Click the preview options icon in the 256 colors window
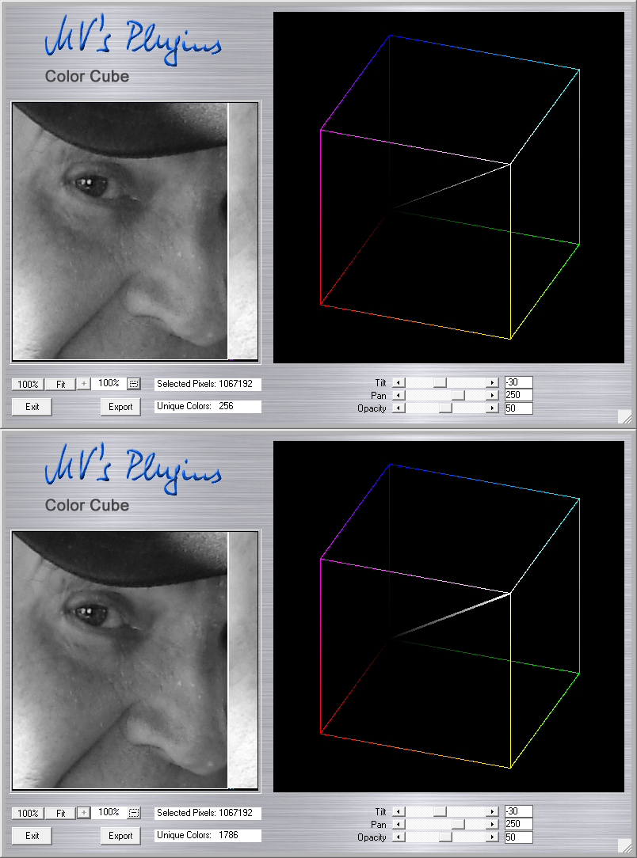 [x=134, y=384]
